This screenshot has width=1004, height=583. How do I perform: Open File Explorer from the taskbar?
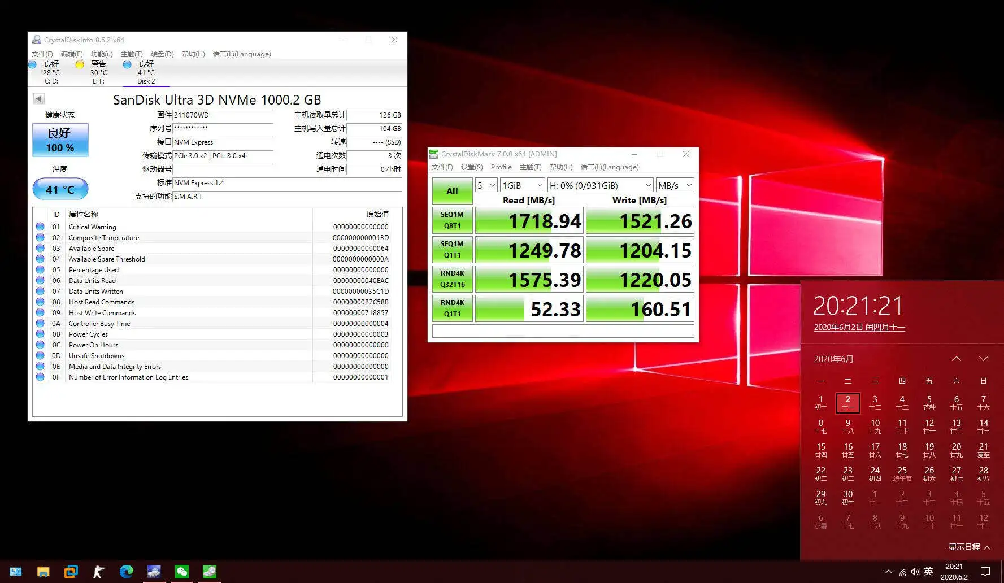[43, 572]
